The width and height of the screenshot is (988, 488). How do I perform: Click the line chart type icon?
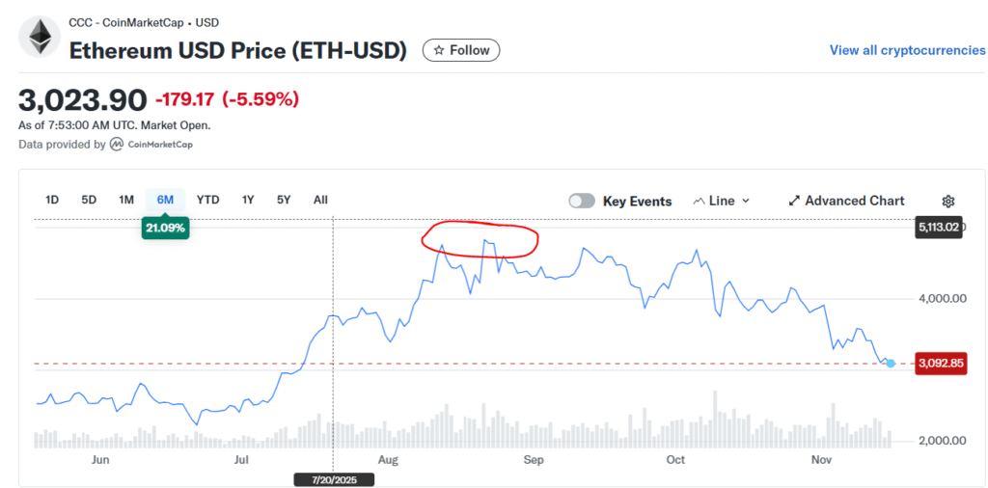tap(700, 201)
